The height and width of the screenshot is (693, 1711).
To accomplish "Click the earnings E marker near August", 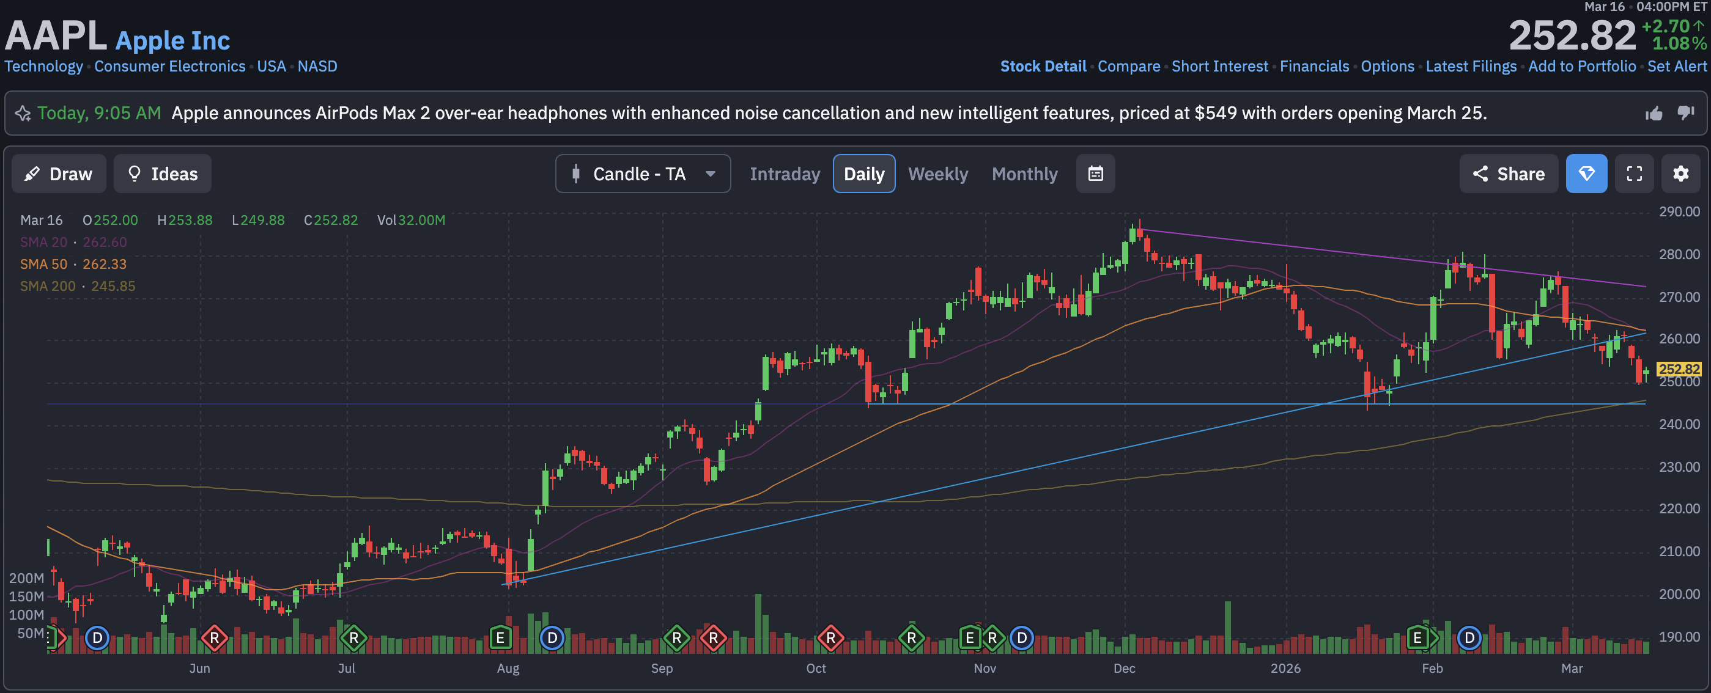I will click(500, 639).
